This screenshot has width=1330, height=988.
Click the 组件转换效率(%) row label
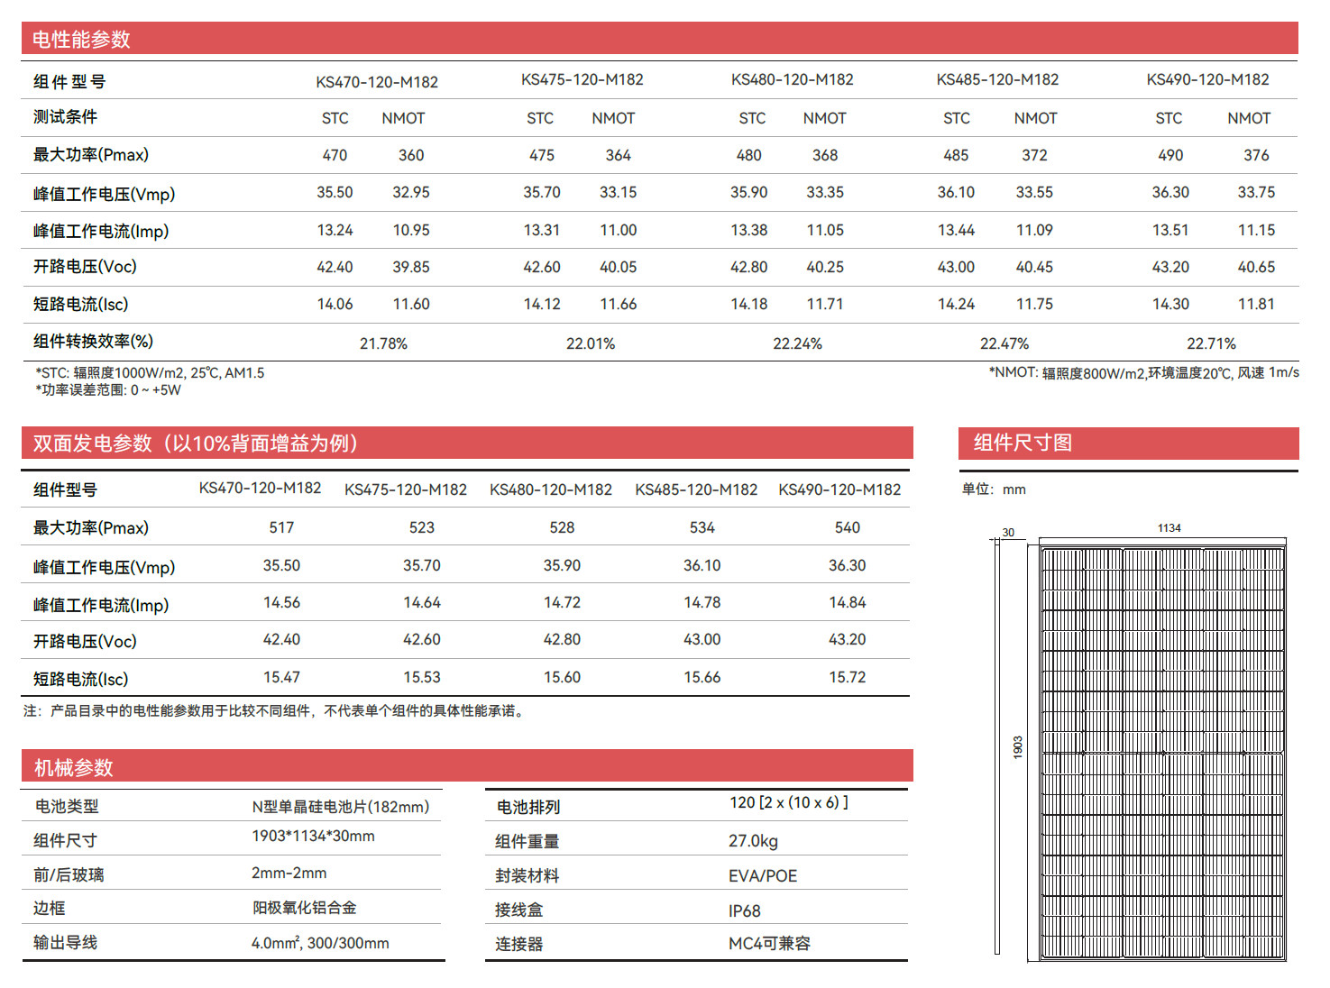click(93, 342)
